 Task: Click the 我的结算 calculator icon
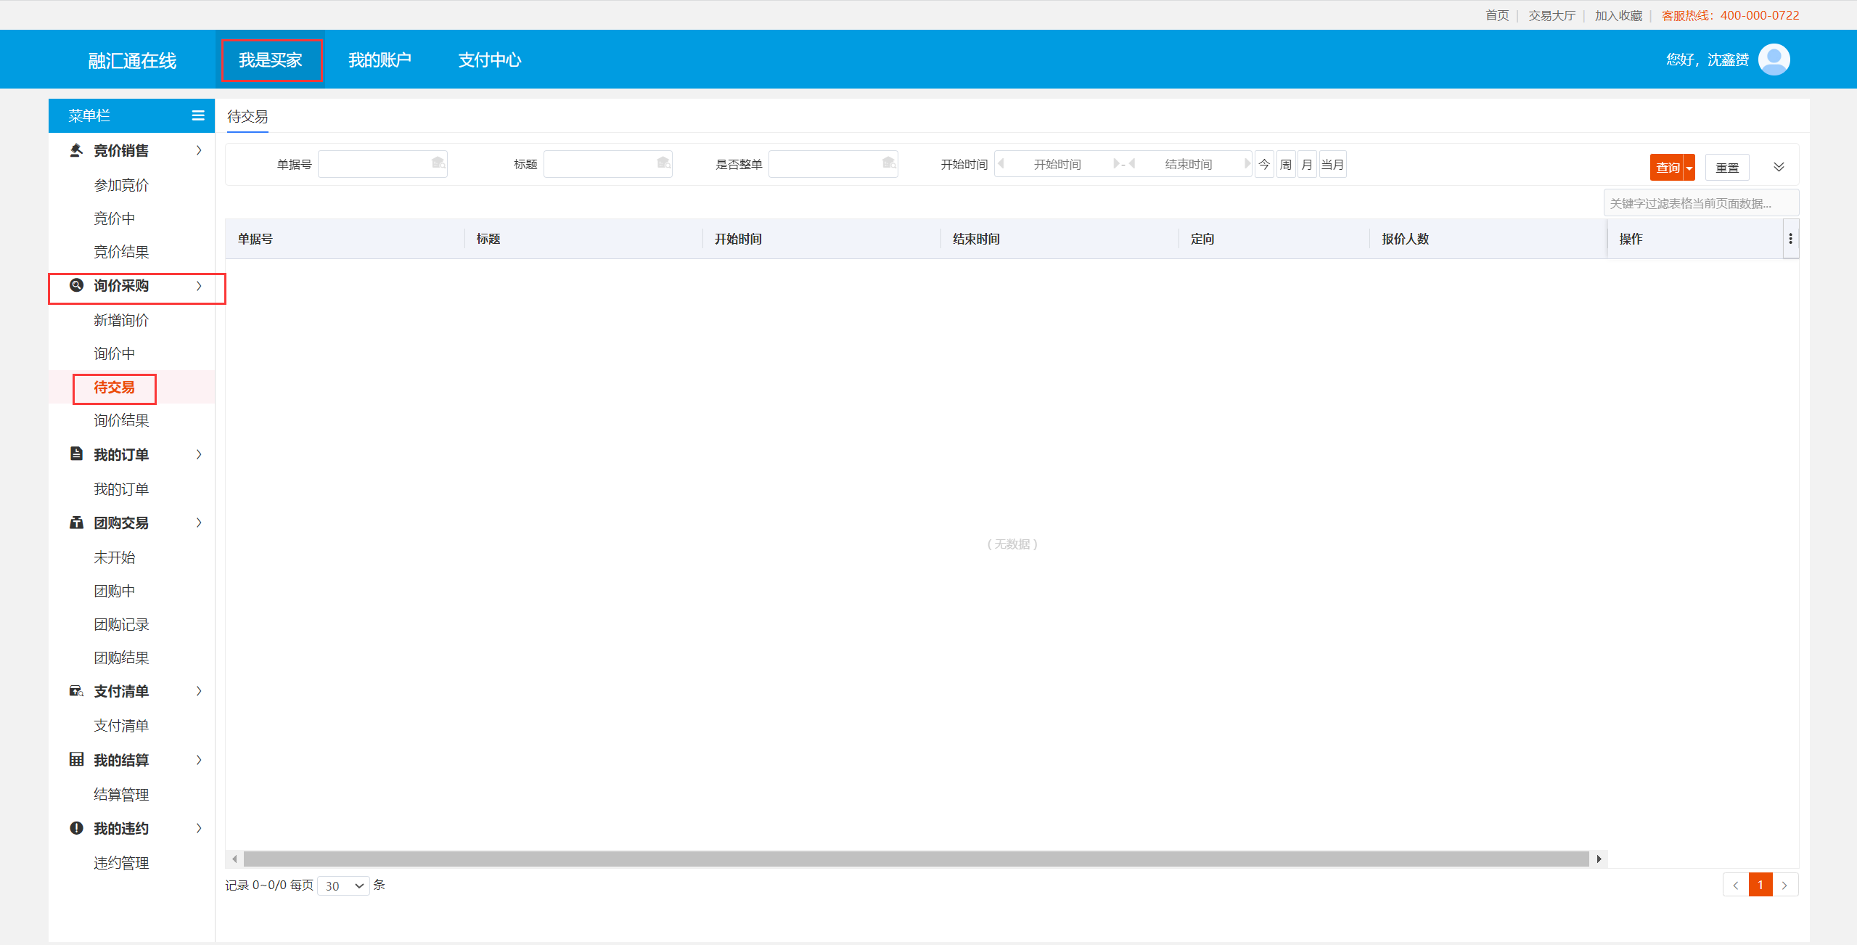click(x=76, y=759)
